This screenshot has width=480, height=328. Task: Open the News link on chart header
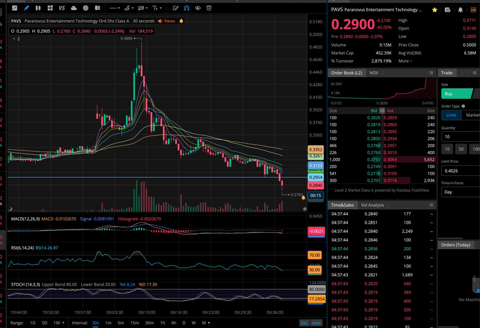[x=166, y=21]
